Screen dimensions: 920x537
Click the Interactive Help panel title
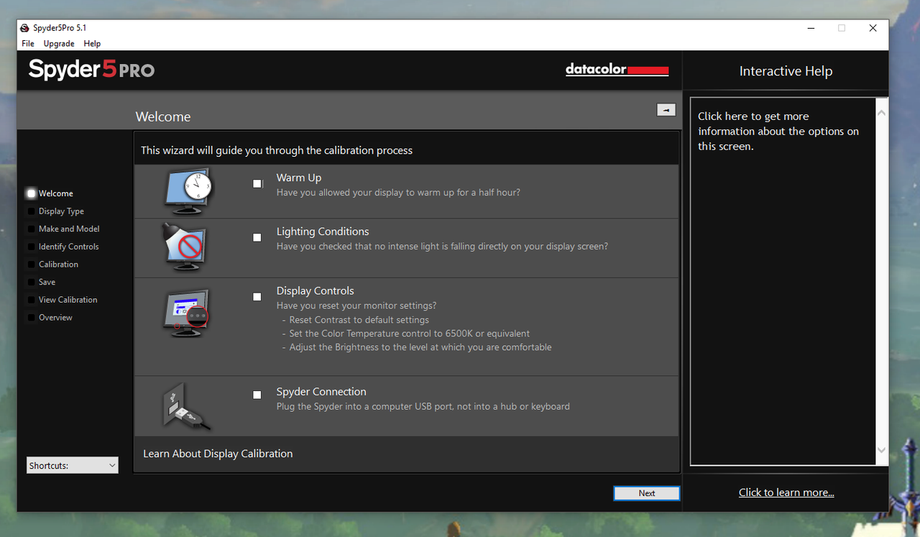pos(786,71)
